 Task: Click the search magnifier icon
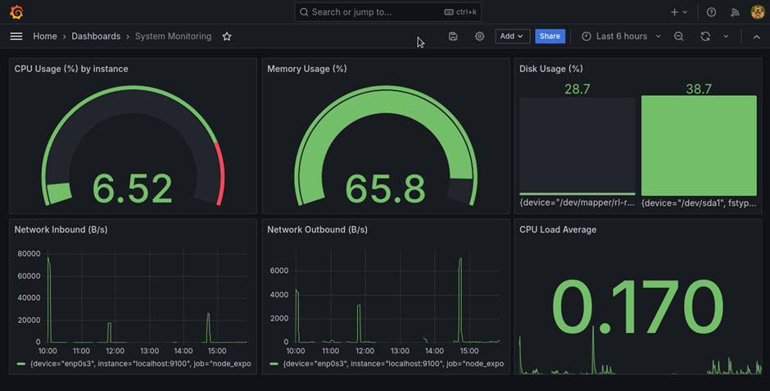304,12
